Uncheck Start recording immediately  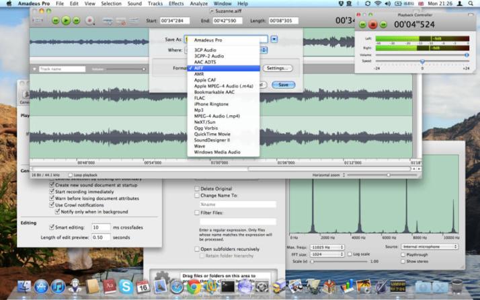click(x=52, y=192)
